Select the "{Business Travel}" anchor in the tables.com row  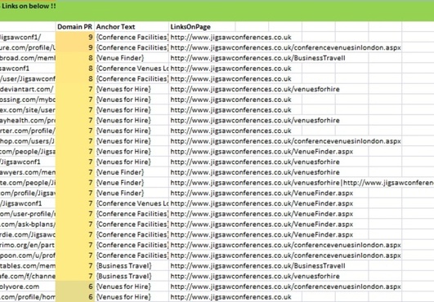pos(132,266)
